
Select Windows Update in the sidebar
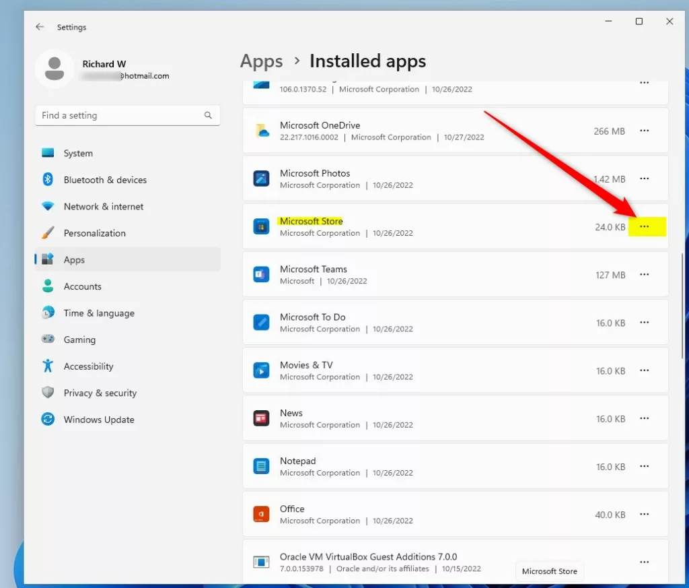(x=98, y=420)
